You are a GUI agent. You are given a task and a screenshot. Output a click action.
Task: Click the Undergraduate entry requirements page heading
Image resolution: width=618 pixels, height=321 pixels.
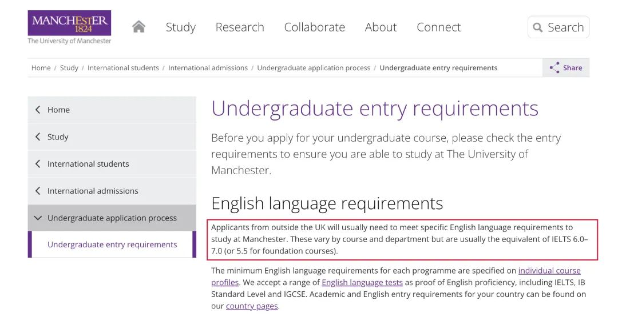[x=375, y=109]
